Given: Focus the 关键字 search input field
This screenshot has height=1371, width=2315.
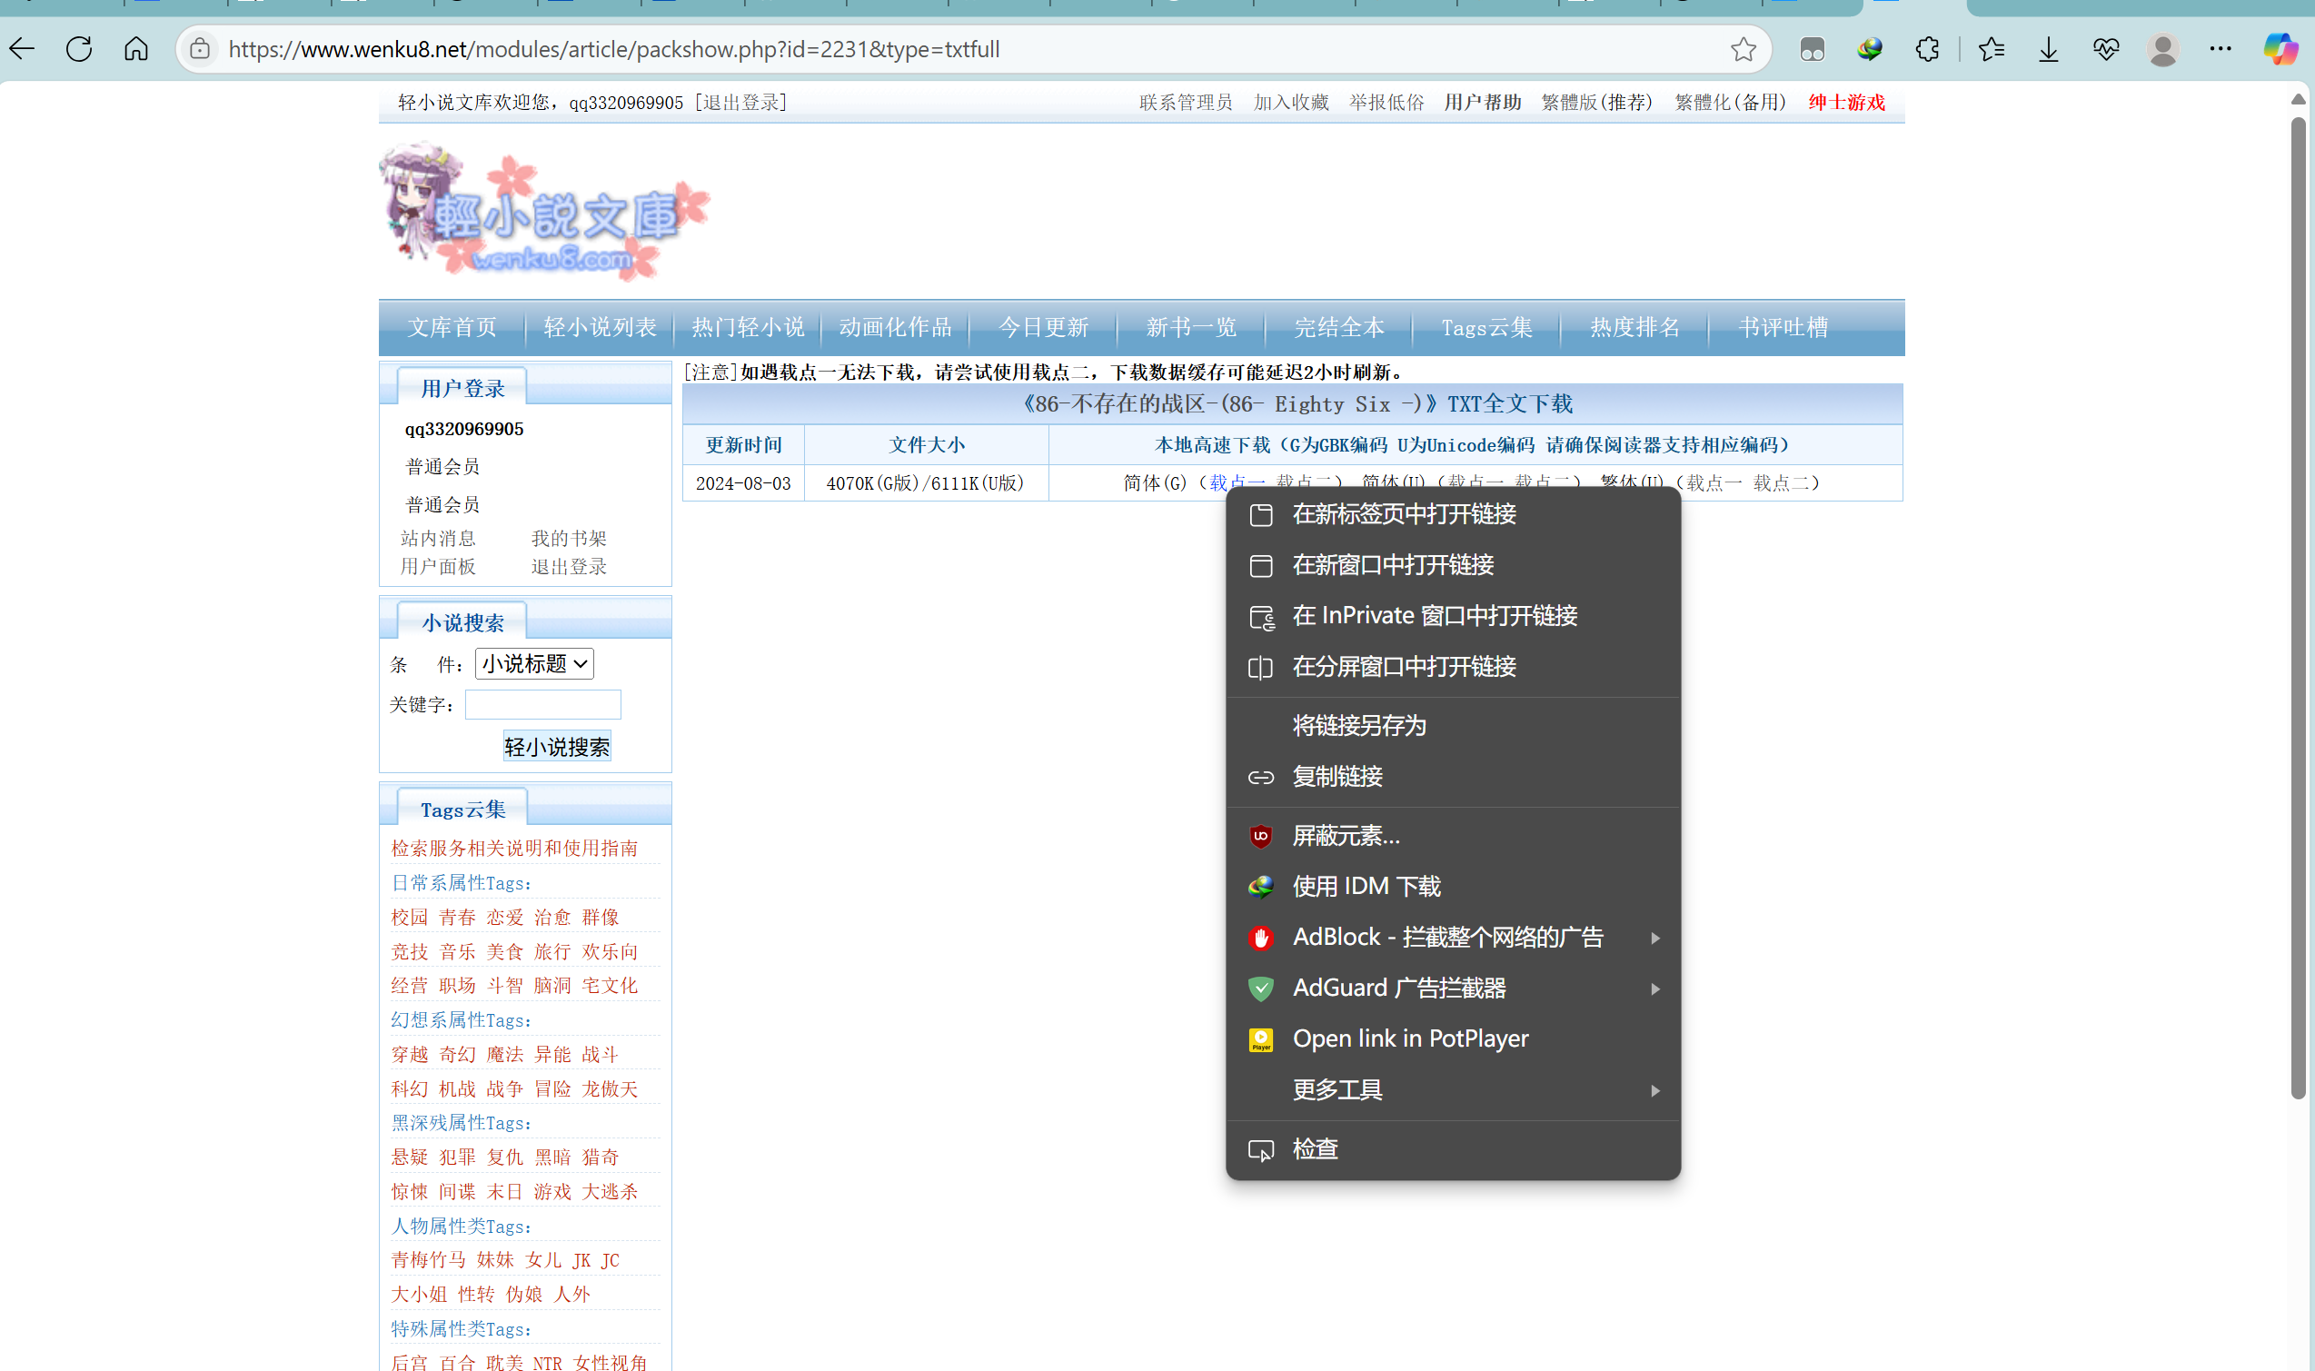Looking at the screenshot, I should tap(542, 704).
